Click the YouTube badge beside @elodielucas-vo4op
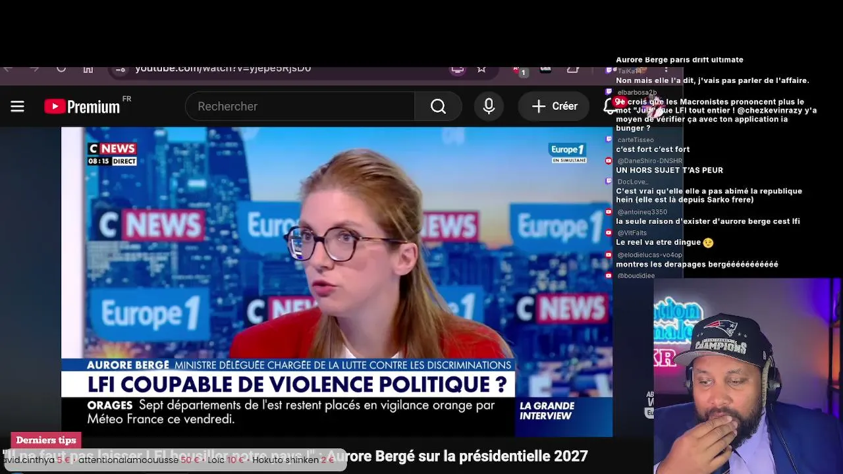Viewport: 843px width, 474px height. (x=609, y=255)
